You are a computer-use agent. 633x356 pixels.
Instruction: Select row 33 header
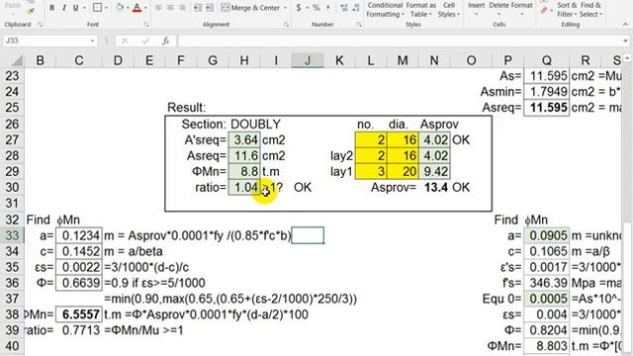12,235
